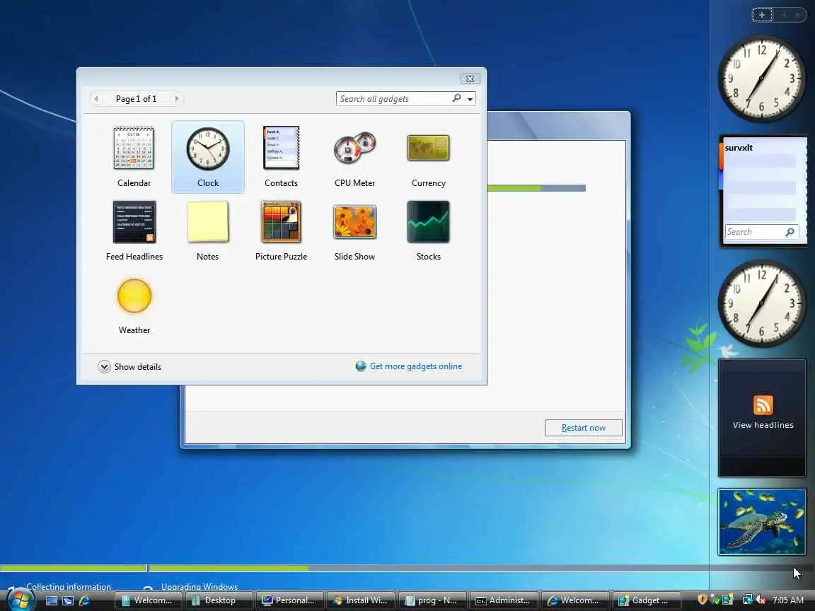The width and height of the screenshot is (815, 611).
Task: Select the Stocks gadget
Action: pyautogui.click(x=428, y=230)
